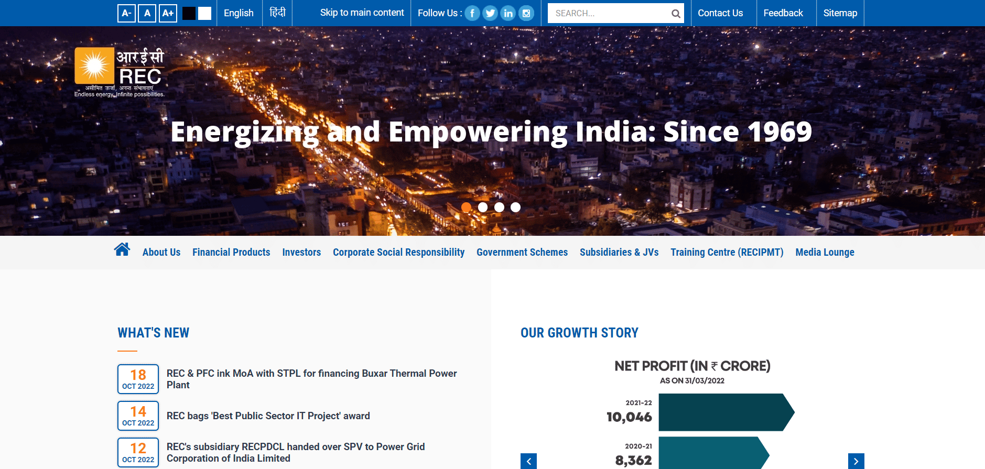Show next growth story slide
Screen dimensions: 985x469
(x=856, y=461)
